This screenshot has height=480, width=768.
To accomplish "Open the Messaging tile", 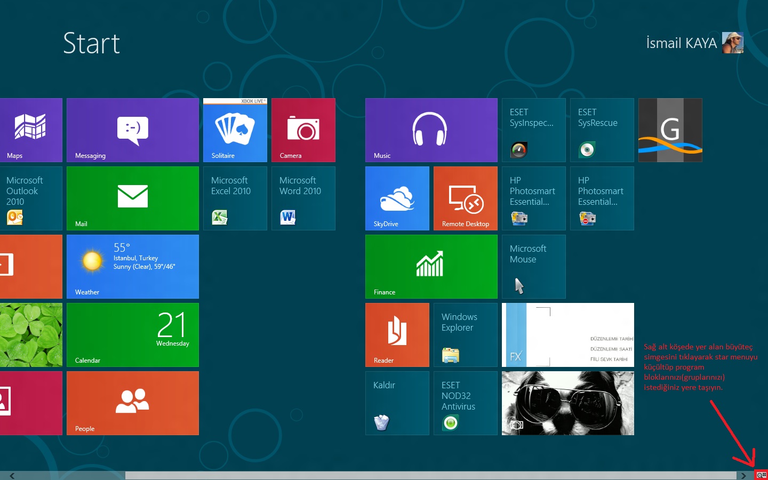I will click(133, 130).
